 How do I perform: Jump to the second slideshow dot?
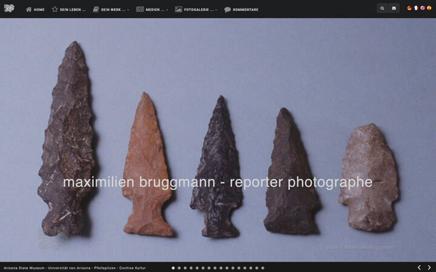click(179, 268)
